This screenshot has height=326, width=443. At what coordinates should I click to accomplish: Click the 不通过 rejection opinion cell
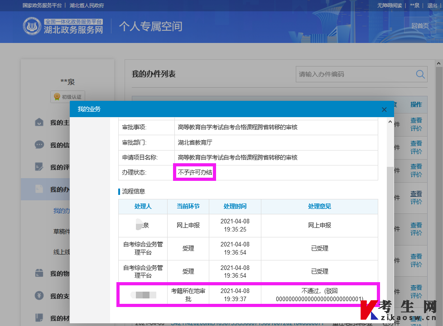319,295
